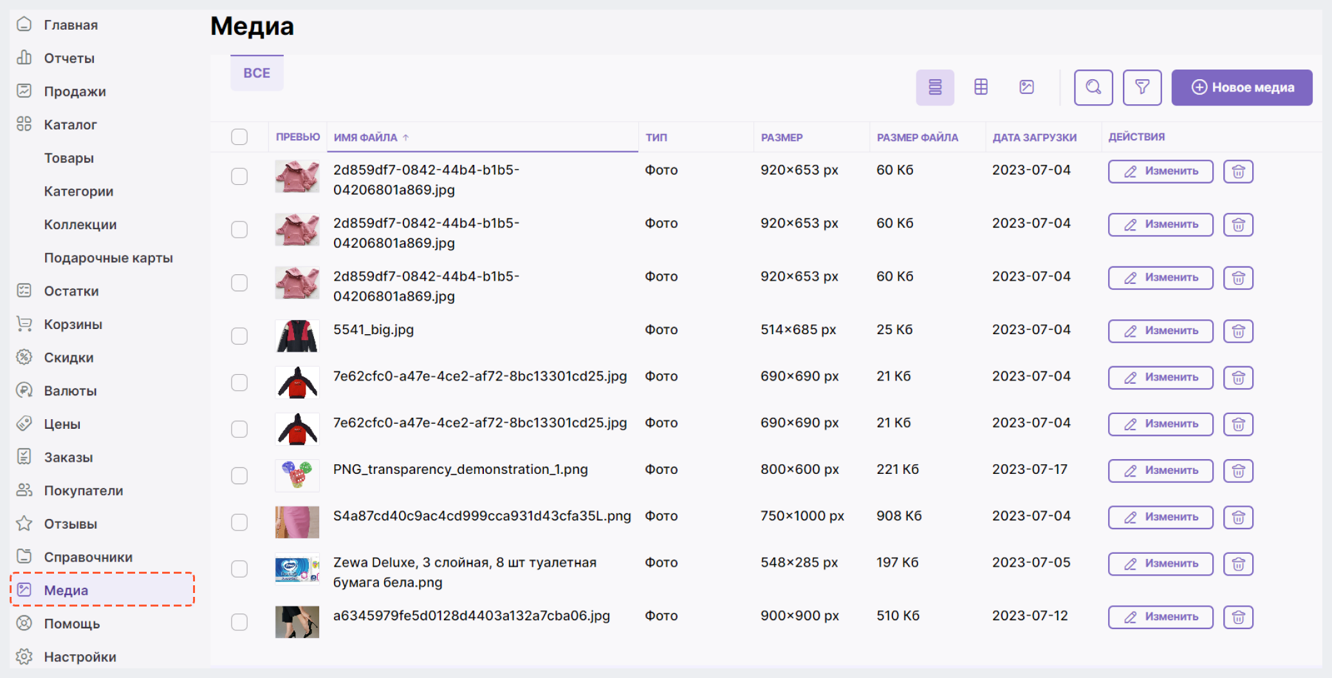This screenshot has width=1332, height=678.
Task: Select the ВСЕ tab
Action: (x=257, y=73)
